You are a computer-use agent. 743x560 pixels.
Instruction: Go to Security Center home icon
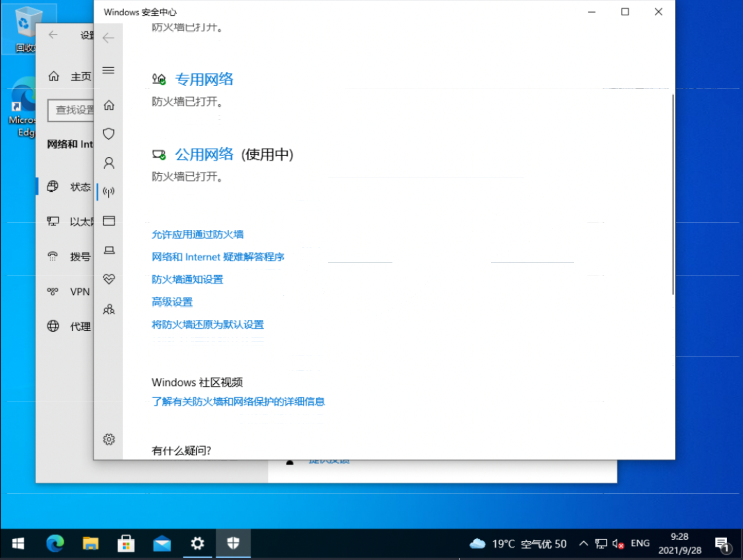pos(109,105)
